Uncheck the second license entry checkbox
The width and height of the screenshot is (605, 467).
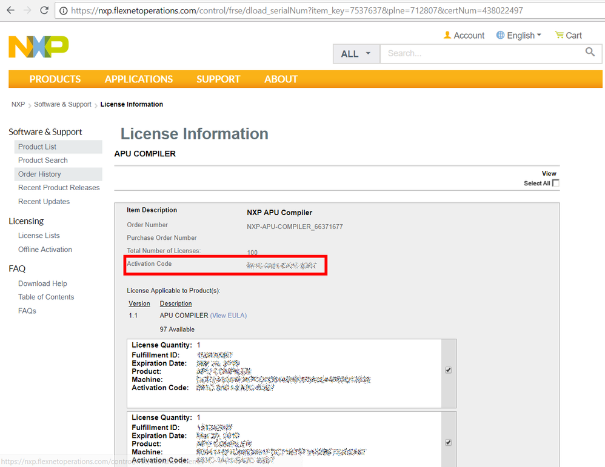coord(448,442)
